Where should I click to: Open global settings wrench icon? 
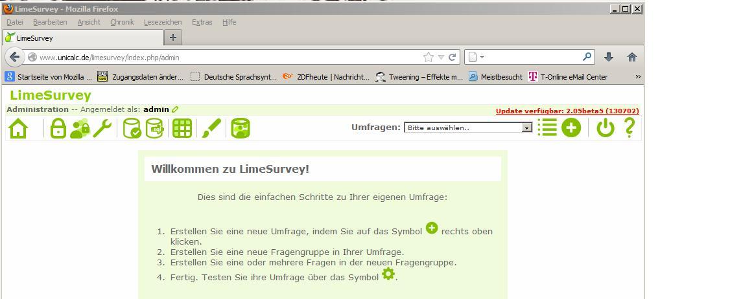tap(102, 128)
